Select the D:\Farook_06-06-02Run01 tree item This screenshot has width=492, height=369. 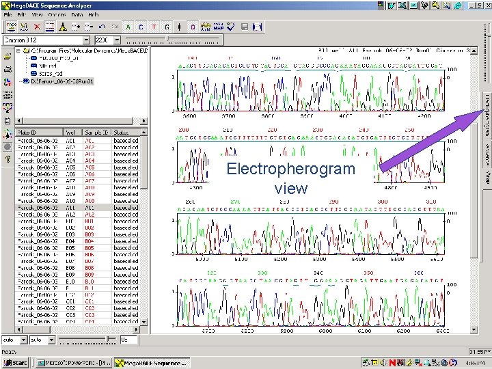tap(62, 81)
